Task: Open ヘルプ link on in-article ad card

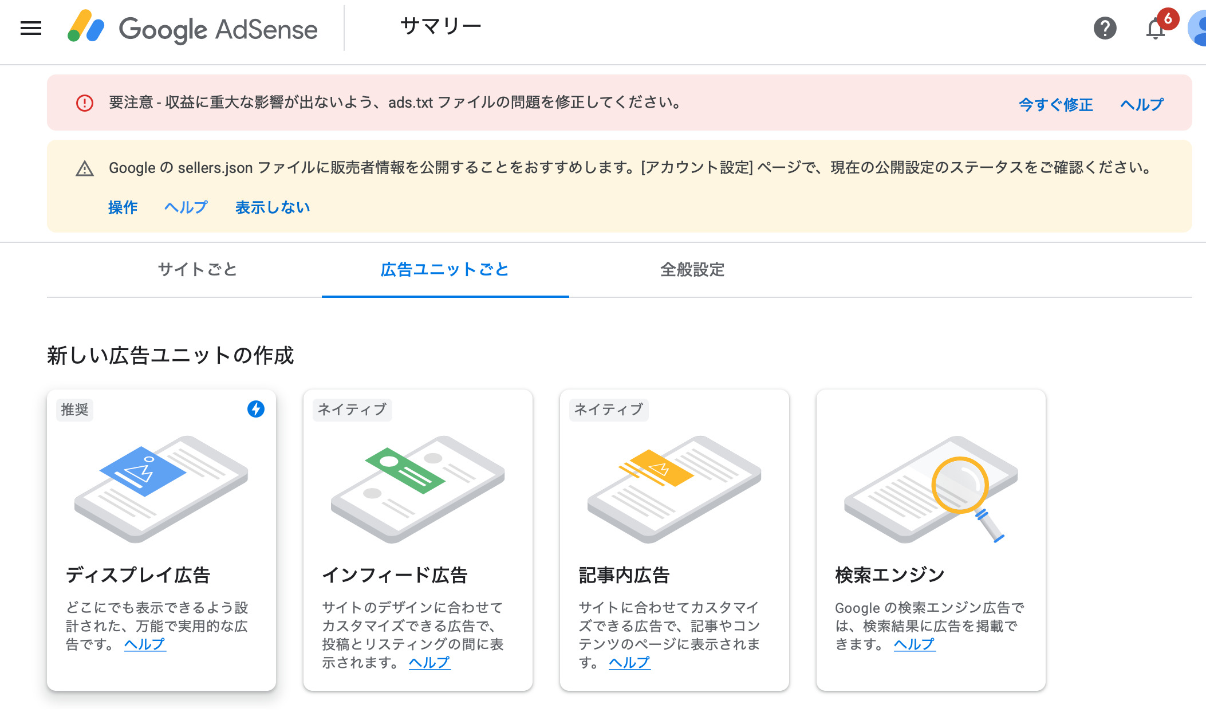Action: coord(629,663)
